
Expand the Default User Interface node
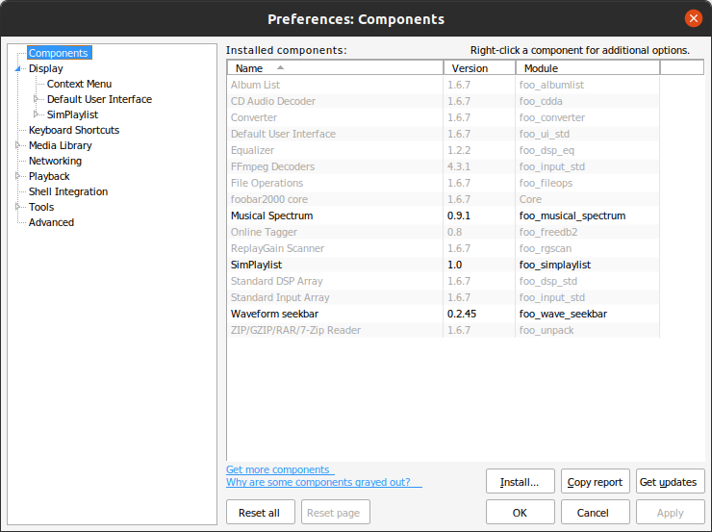pyautogui.click(x=36, y=99)
